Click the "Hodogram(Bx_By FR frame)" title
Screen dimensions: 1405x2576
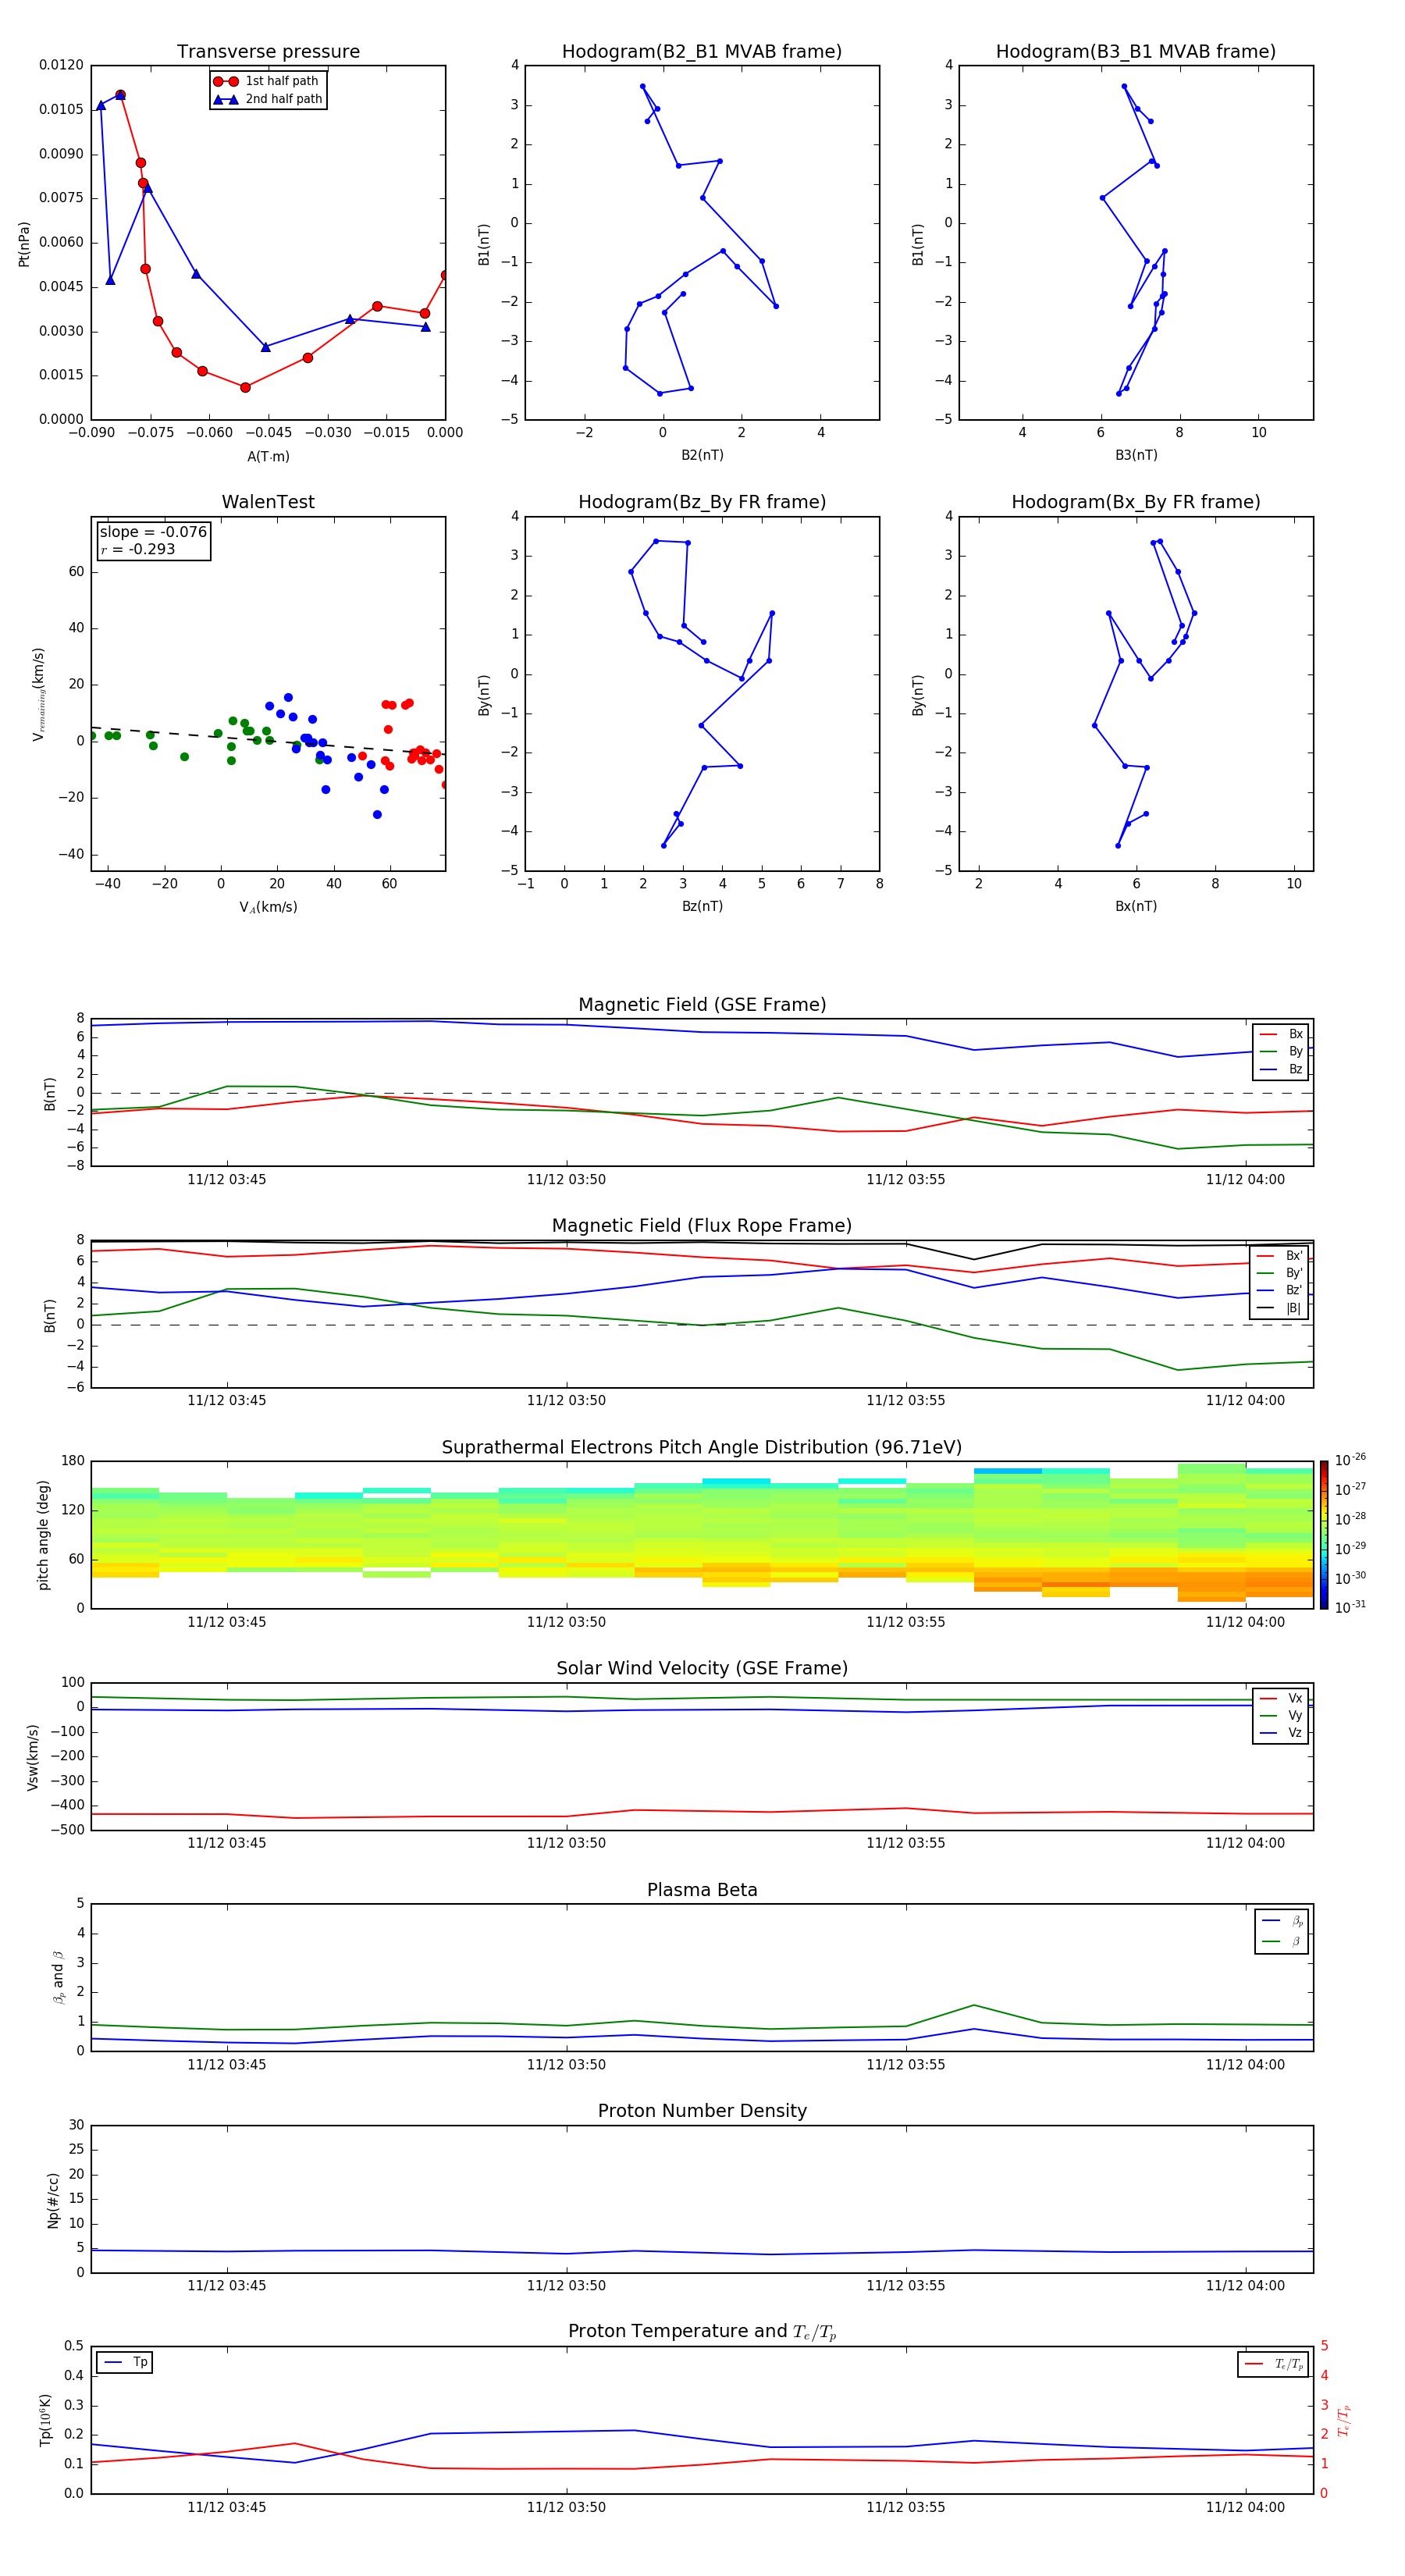click(x=1136, y=502)
